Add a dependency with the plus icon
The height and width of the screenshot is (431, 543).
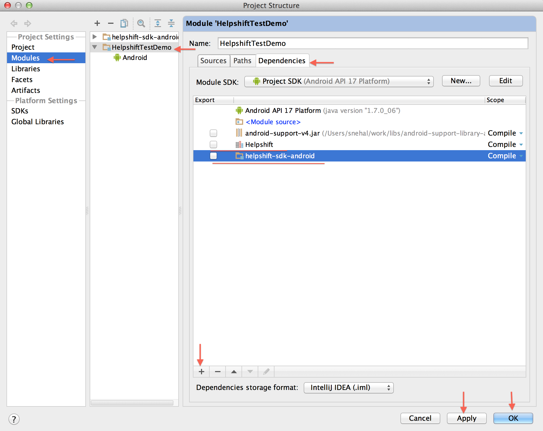click(201, 372)
